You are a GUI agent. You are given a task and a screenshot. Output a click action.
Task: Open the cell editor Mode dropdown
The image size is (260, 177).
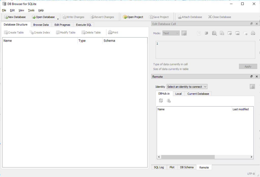pyautogui.click(x=171, y=33)
